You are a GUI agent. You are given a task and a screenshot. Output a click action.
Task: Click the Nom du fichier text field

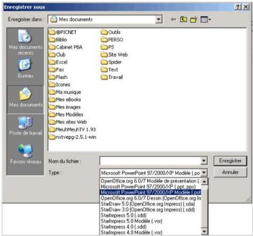point(150,160)
